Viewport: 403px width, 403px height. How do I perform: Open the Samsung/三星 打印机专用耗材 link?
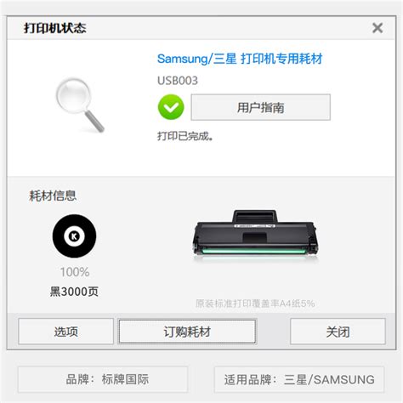point(240,59)
